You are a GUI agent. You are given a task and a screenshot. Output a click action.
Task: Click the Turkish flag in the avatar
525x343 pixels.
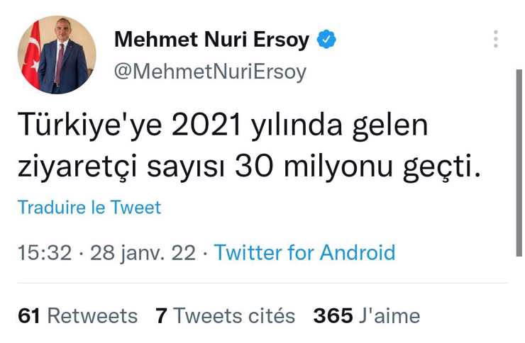point(31,58)
